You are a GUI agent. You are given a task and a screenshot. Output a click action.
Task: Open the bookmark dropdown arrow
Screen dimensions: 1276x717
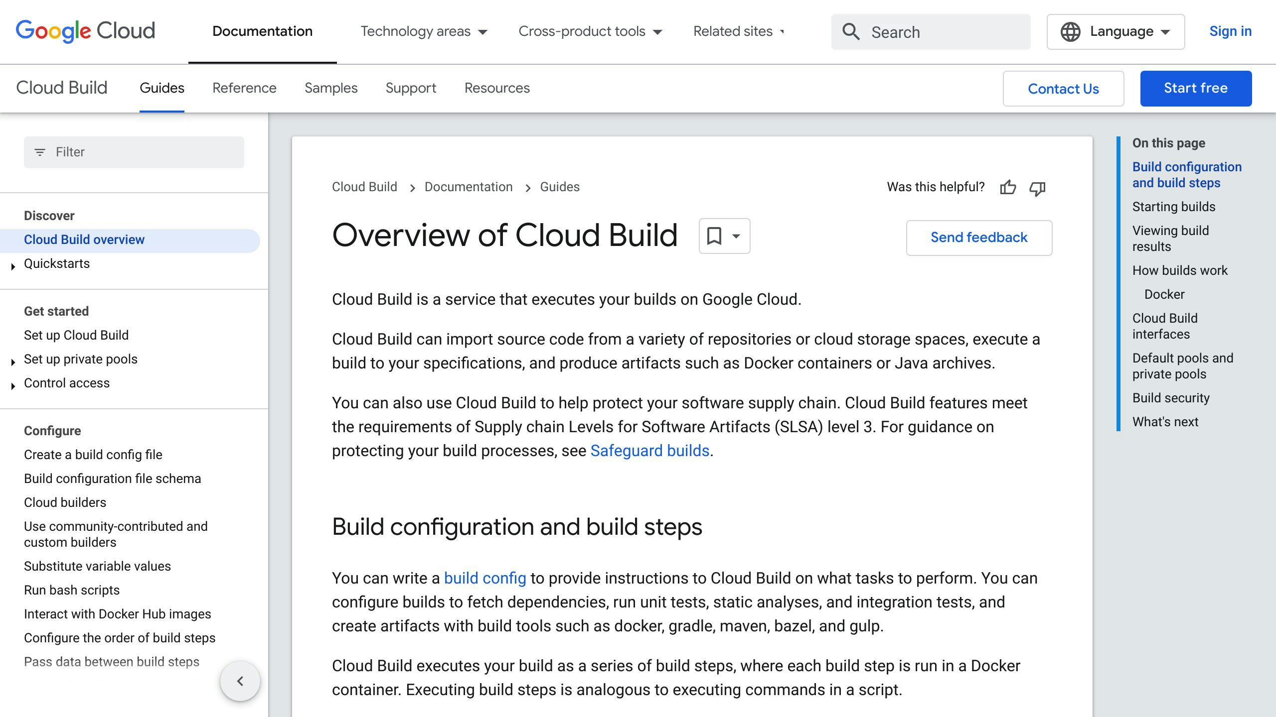tap(736, 236)
